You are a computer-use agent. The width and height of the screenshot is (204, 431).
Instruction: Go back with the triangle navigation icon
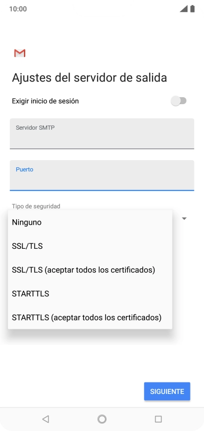point(45,419)
